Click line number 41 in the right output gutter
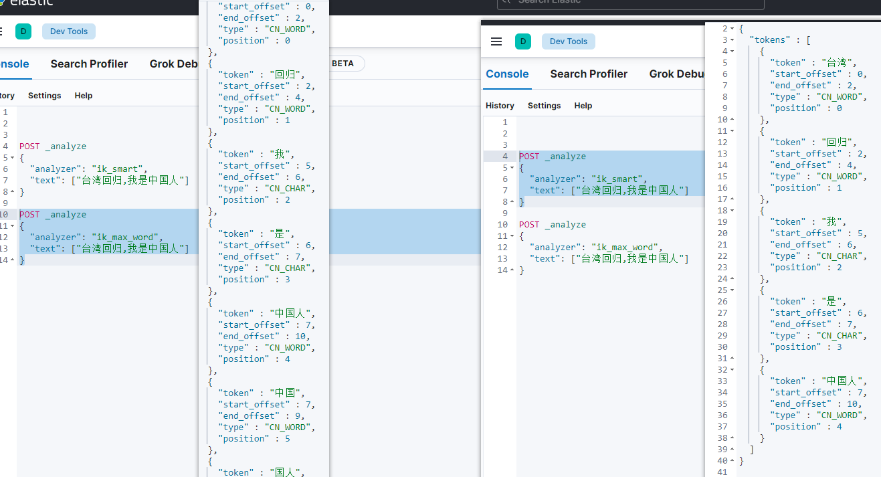This screenshot has height=477, width=881. click(x=722, y=472)
